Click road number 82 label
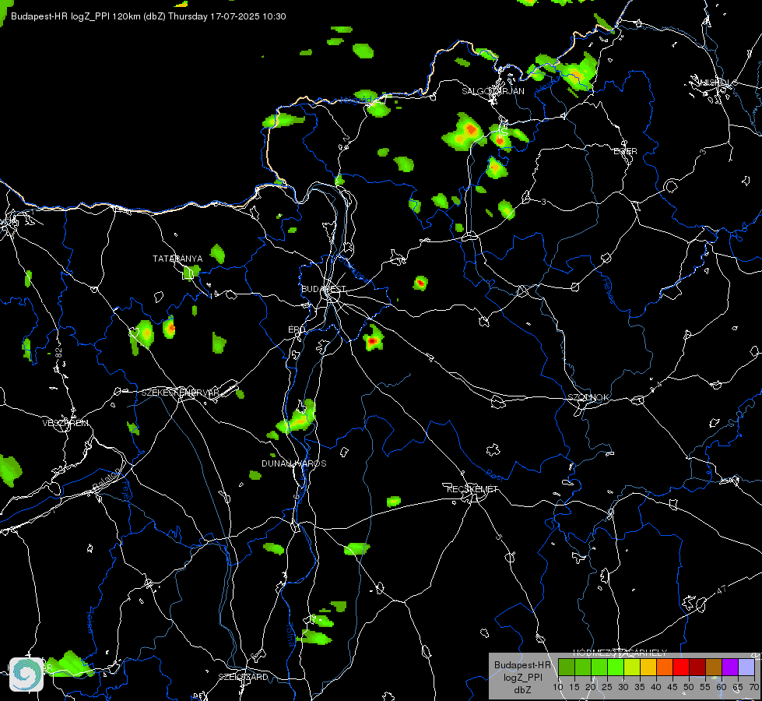The image size is (762, 701). point(59,352)
